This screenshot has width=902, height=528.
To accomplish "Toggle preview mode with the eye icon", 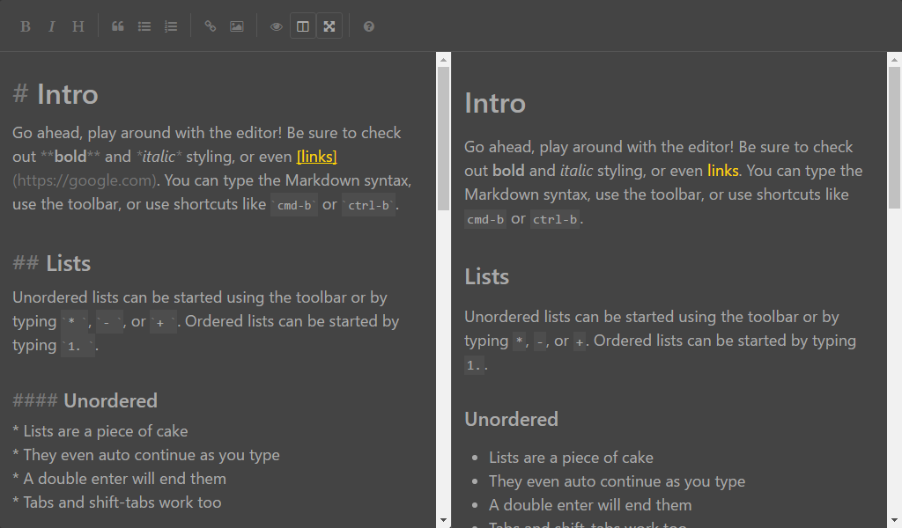I will pyautogui.click(x=277, y=26).
